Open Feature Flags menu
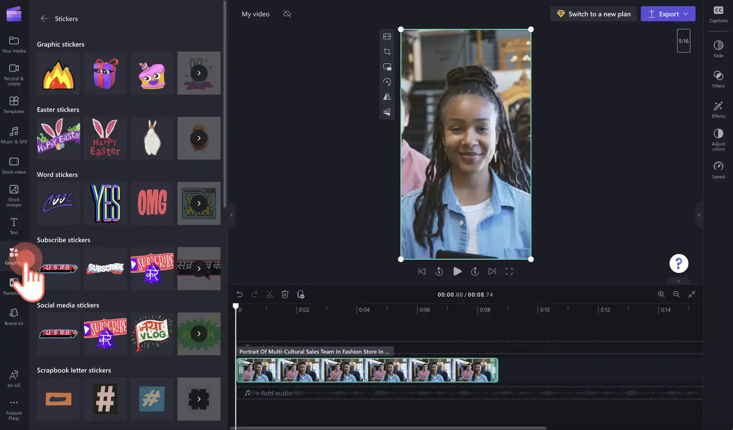 coord(14,410)
